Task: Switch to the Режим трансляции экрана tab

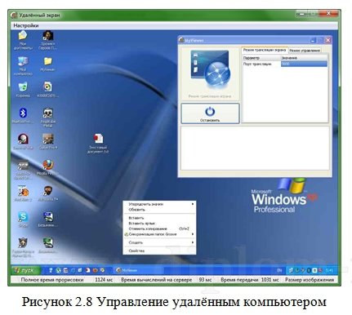Action: click(265, 50)
